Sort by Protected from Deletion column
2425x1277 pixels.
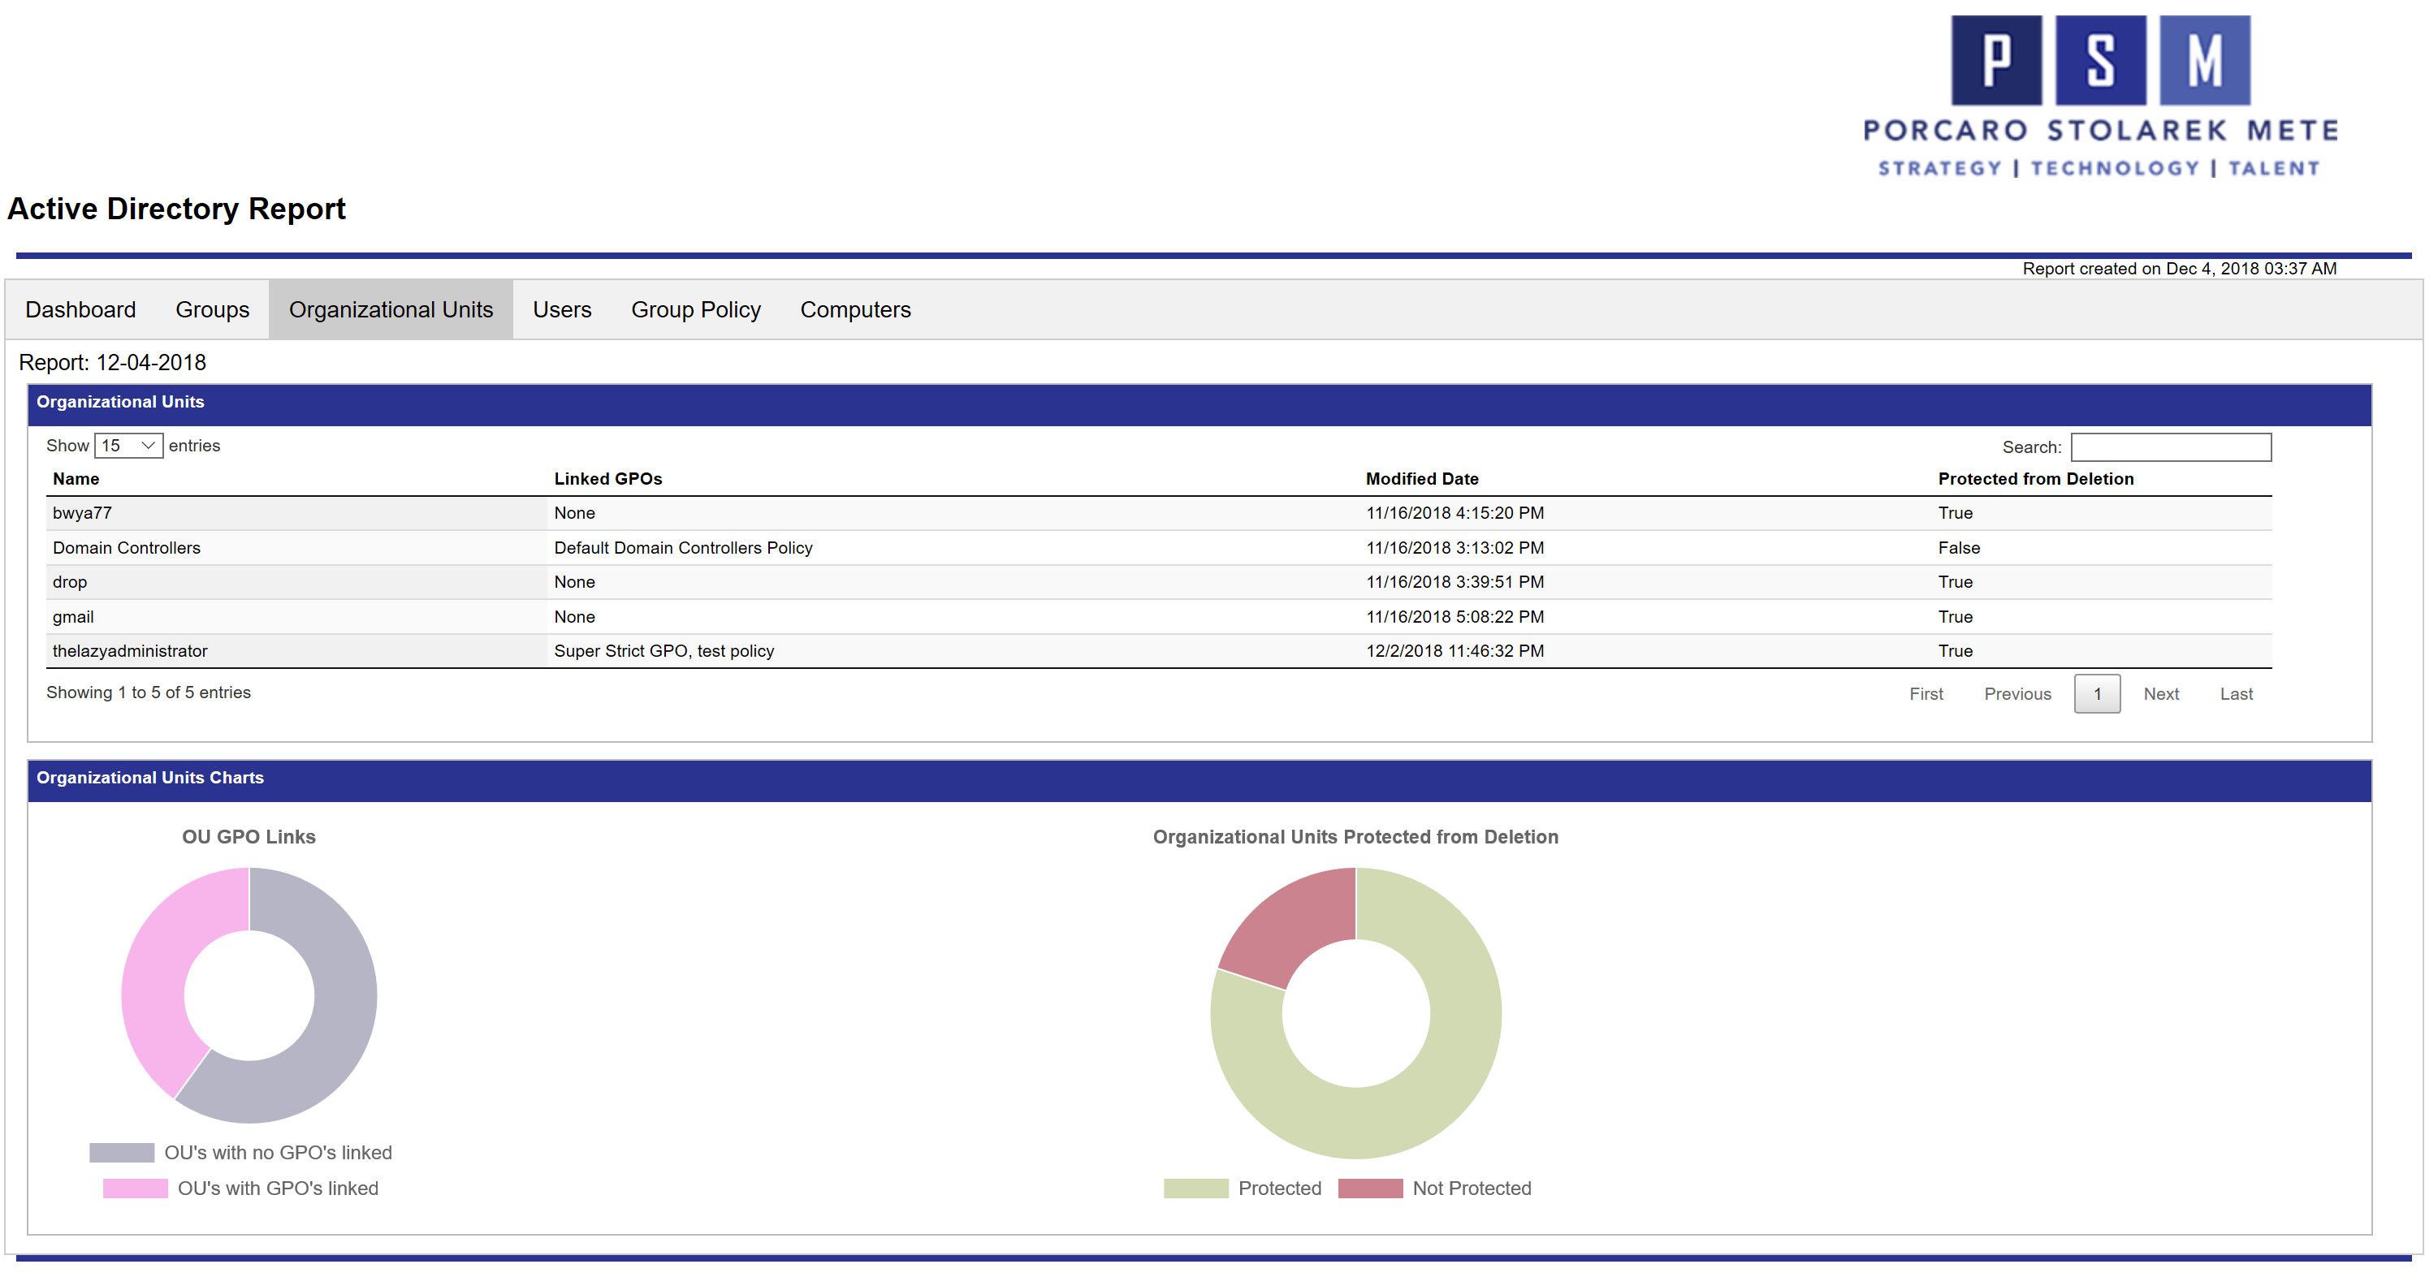[2035, 479]
